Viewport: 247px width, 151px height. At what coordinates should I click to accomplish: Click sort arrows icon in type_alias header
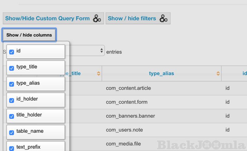coord(218,74)
